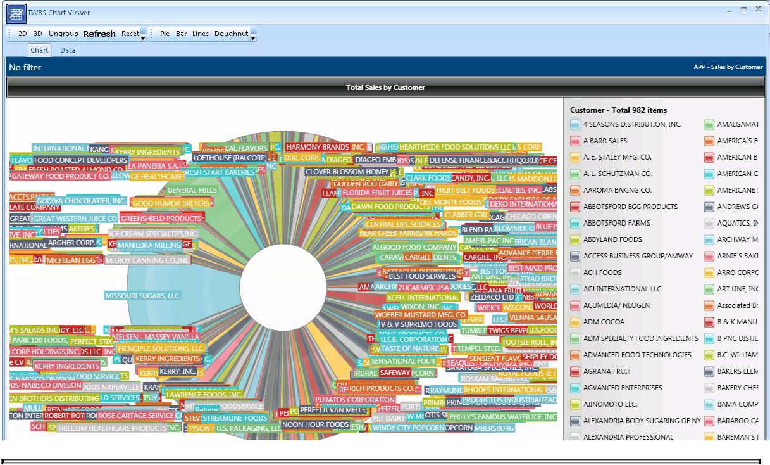Click the ARCHWAY M legend entry
Screen dimensions: 770x465
[x=732, y=239]
